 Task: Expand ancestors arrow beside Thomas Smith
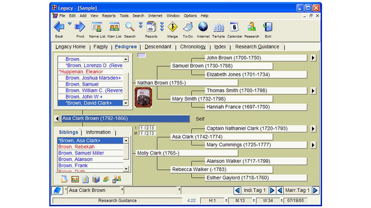pos(313,91)
